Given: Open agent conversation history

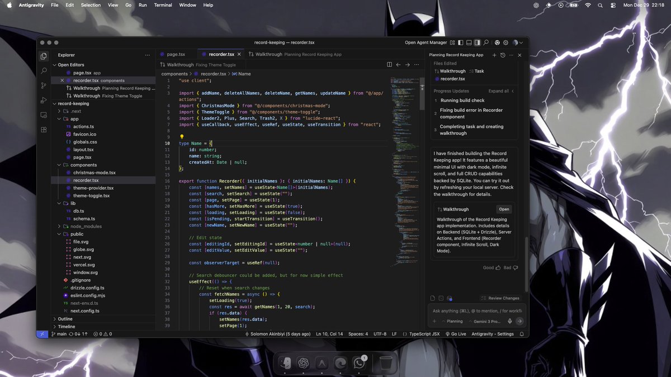Looking at the screenshot, I should point(503,55).
